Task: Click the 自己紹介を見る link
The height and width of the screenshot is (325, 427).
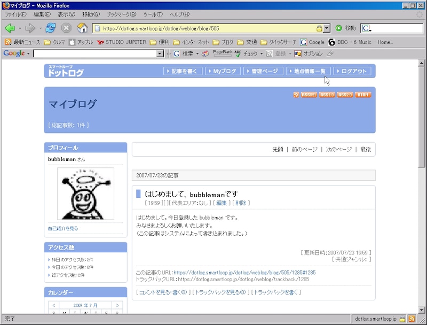Action: pyautogui.click(x=63, y=228)
